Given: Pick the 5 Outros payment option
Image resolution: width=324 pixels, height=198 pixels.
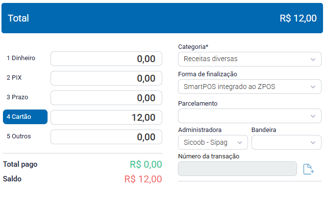Looking at the screenshot, I should [19, 136].
